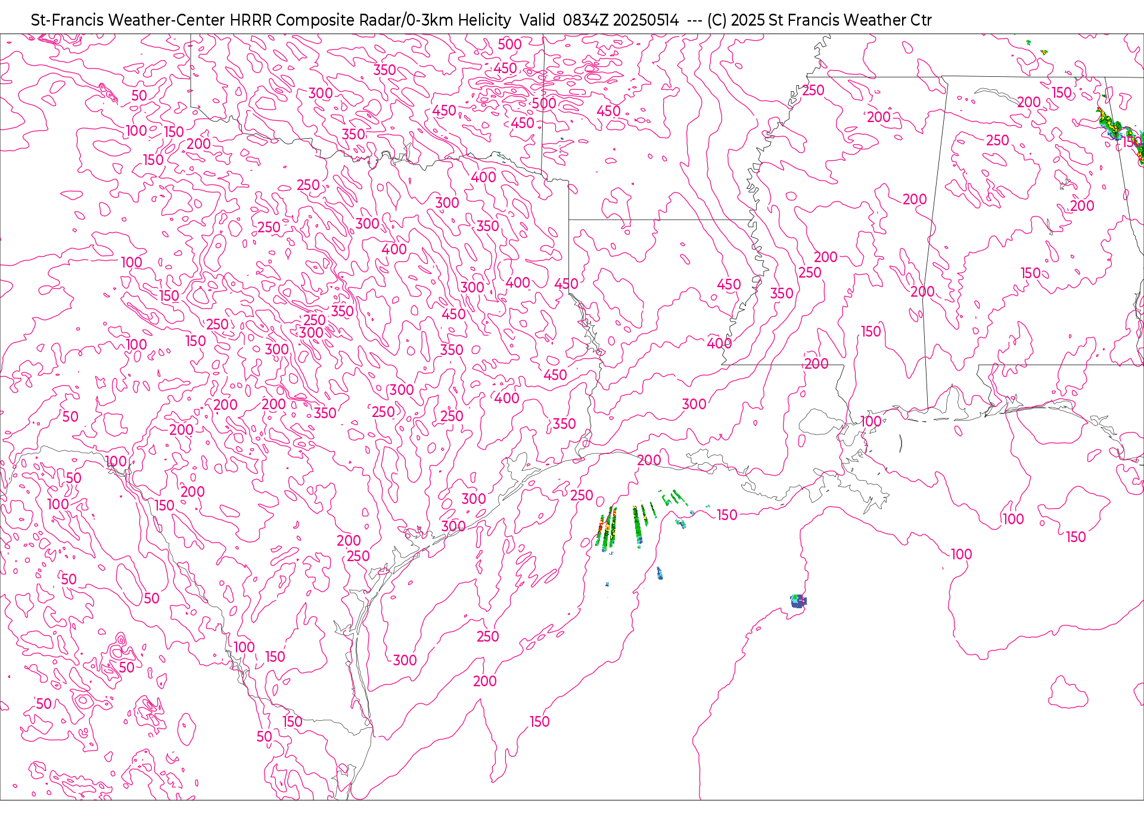
Task: Click "HRRR Composite Radar/0-3km Helicity" in title
Action: point(370,20)
